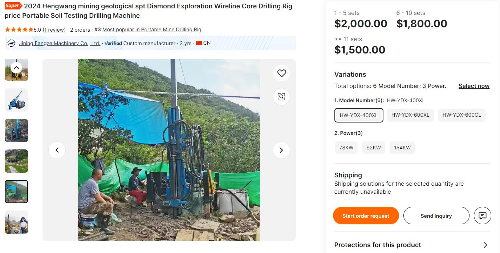The width and height of the screenshot is (500, 253).
Task: Open Most popular in Portable Mine Drilling Rig
Action: [152, 30]
